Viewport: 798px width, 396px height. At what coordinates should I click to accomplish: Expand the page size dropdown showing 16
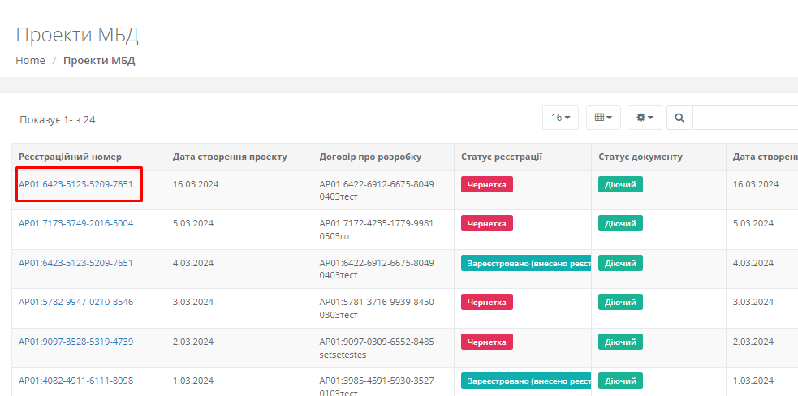click(560, 118)
